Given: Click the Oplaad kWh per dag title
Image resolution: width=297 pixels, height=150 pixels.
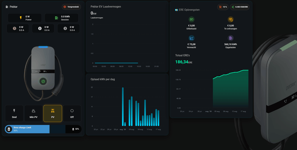Looking at the screenshot, I should 103,79.
